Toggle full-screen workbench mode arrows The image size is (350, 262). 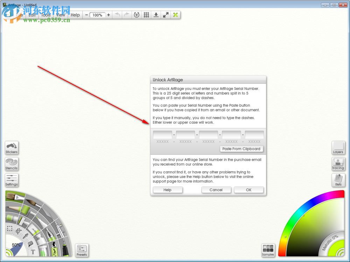coord(166,15)
